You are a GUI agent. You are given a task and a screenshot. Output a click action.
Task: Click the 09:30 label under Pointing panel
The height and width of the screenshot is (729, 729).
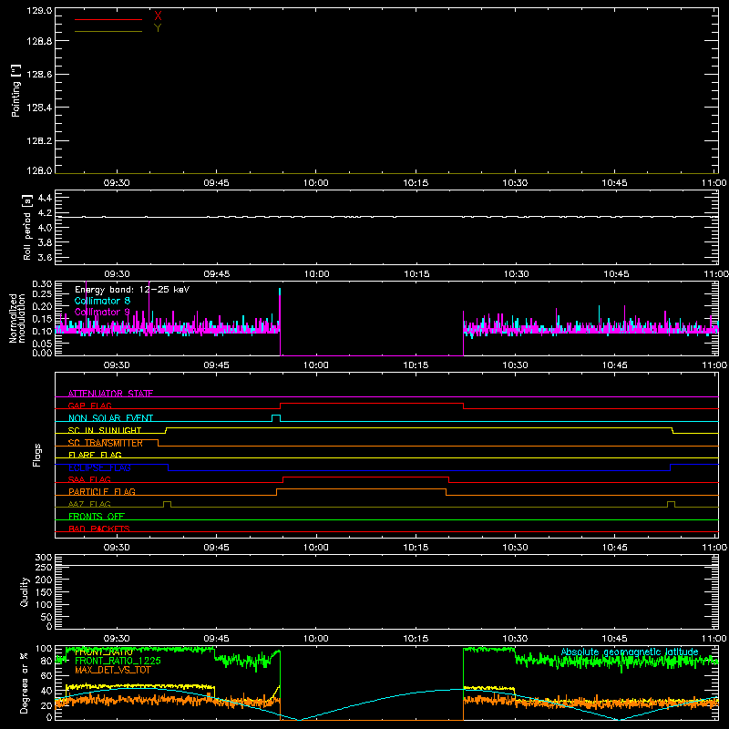(117, 183)
